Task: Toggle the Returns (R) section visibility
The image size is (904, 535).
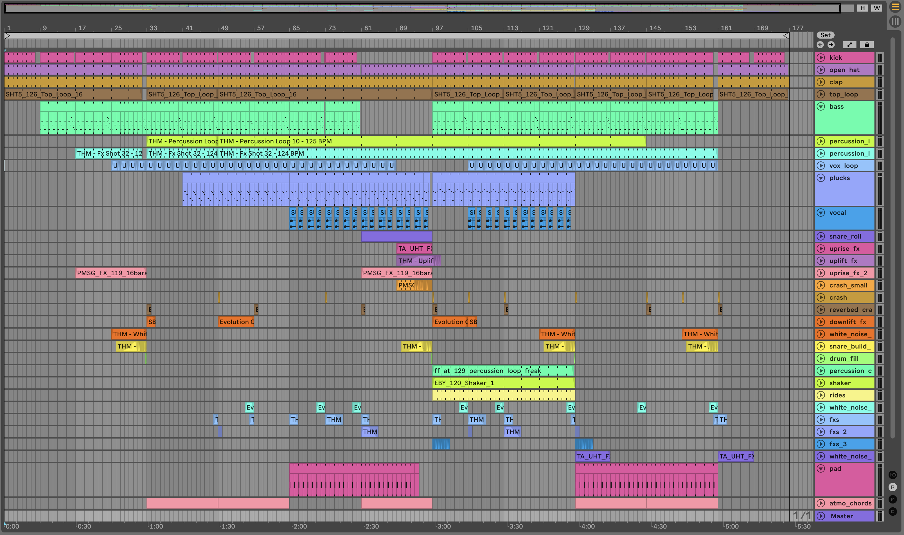Action: (x=892, y=487)
